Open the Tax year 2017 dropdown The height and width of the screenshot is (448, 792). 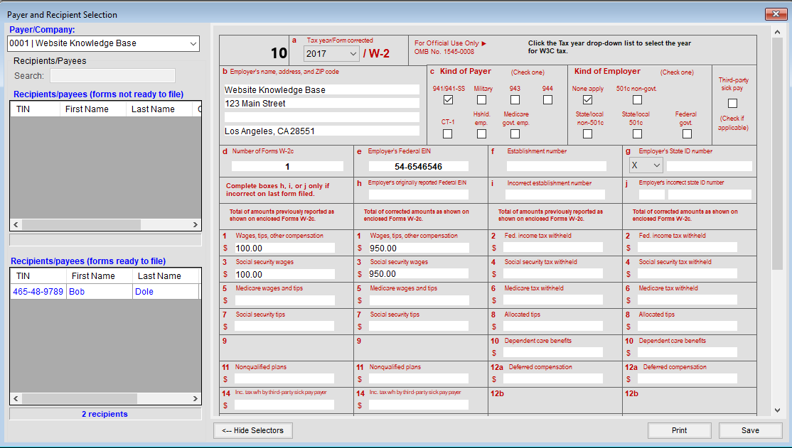[331, 53]
